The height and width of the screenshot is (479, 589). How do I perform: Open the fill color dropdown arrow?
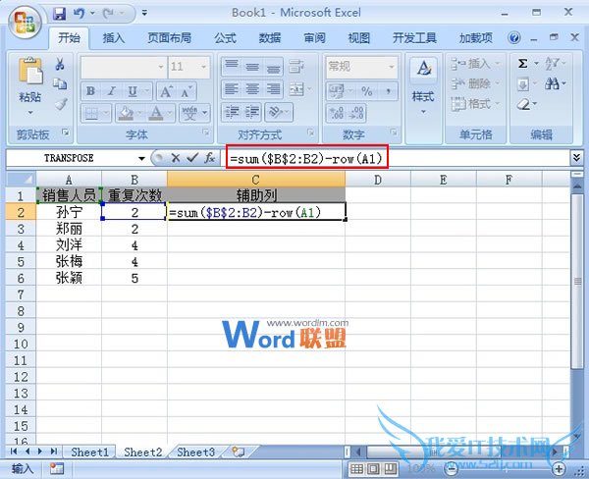click(138, 113)
